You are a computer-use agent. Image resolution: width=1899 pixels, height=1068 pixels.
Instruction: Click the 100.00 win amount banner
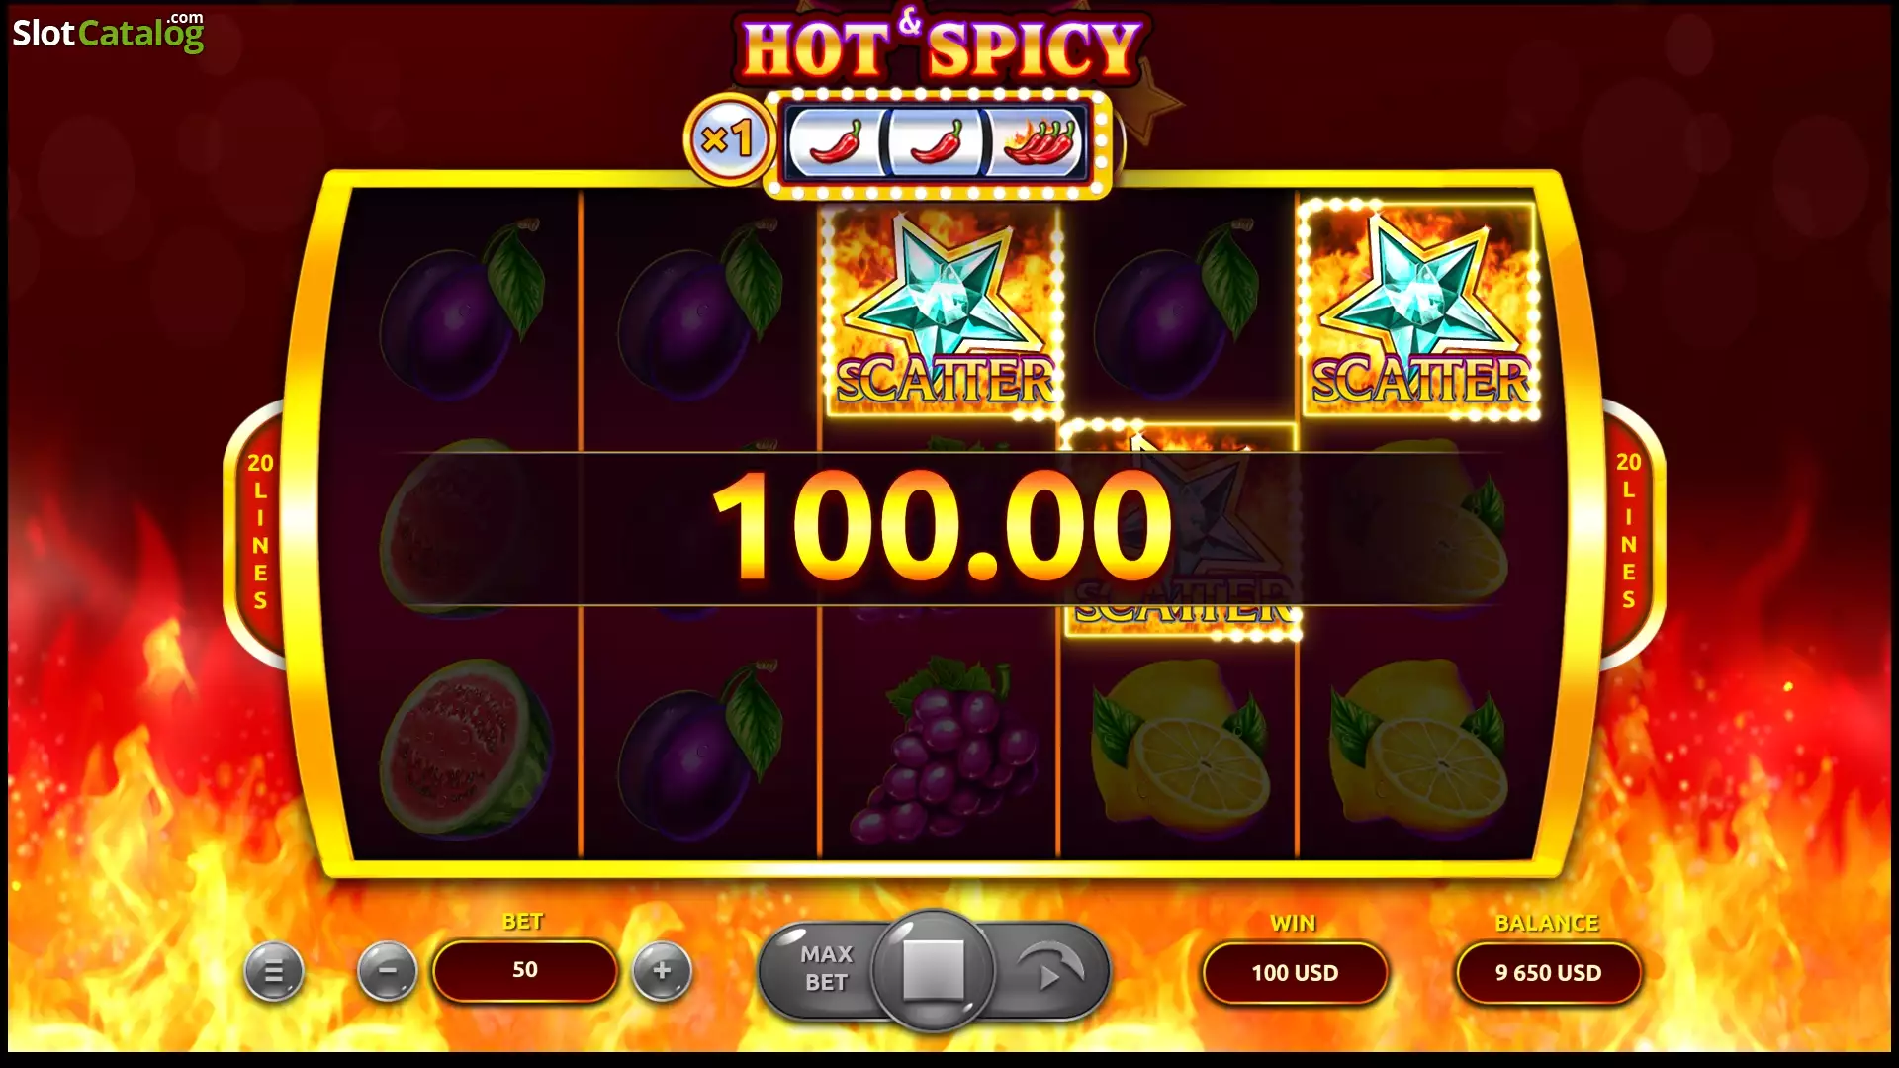coord(942,526)
